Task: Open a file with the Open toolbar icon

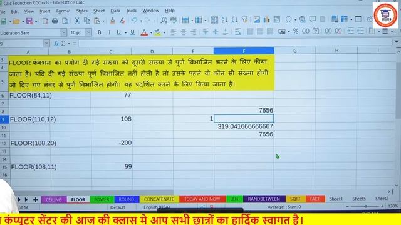Action: (16, 21)
